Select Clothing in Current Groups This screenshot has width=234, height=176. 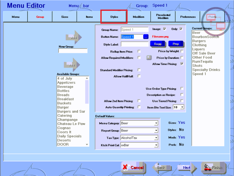click(x=200, y=45)
